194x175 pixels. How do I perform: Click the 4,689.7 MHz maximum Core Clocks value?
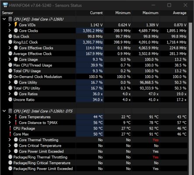tap(148, 31)
